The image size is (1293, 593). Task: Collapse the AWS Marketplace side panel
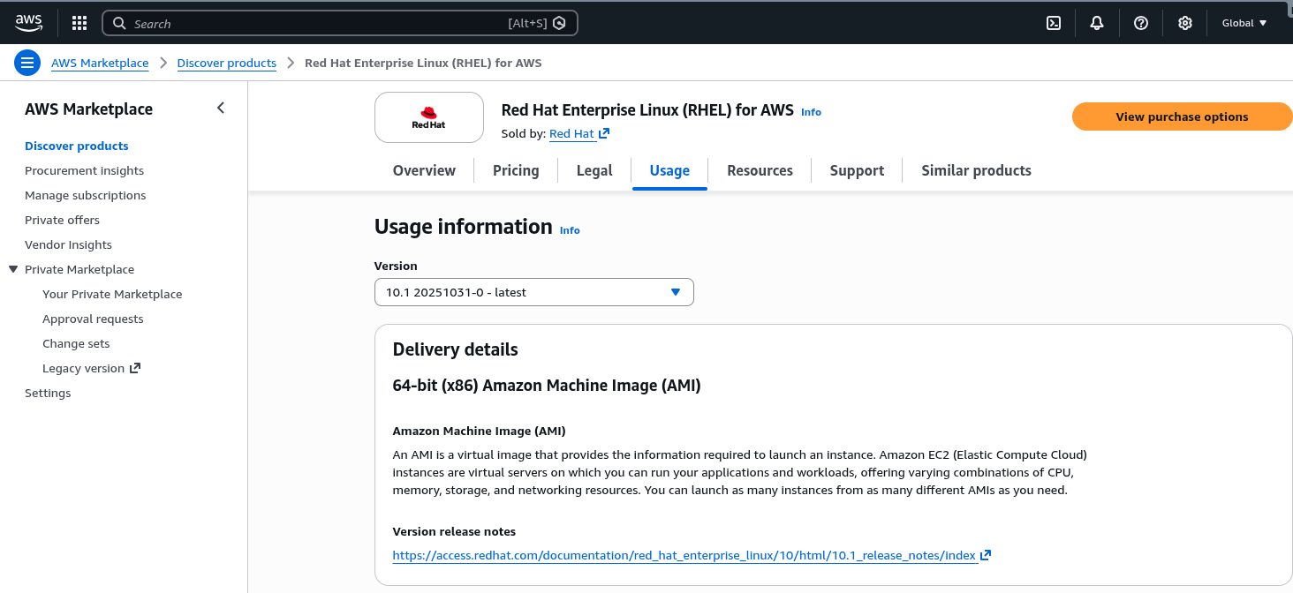tap(221, 109)
